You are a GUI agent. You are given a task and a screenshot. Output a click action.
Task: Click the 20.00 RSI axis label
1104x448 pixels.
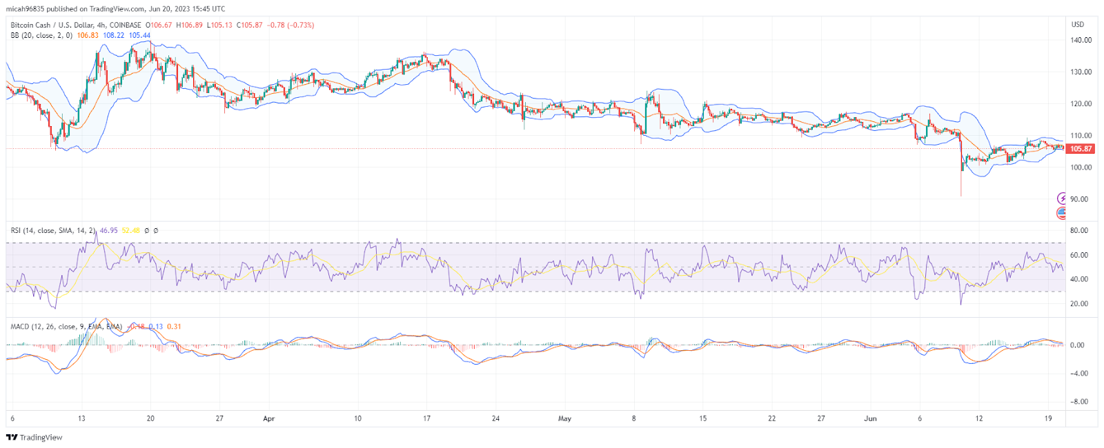[1078, 303]
